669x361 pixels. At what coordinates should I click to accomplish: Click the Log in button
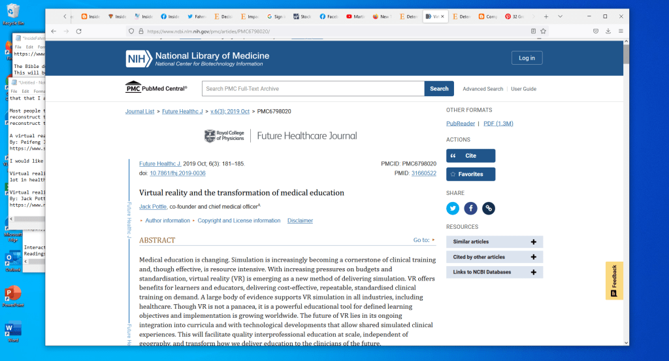click(x=527, y=58)
